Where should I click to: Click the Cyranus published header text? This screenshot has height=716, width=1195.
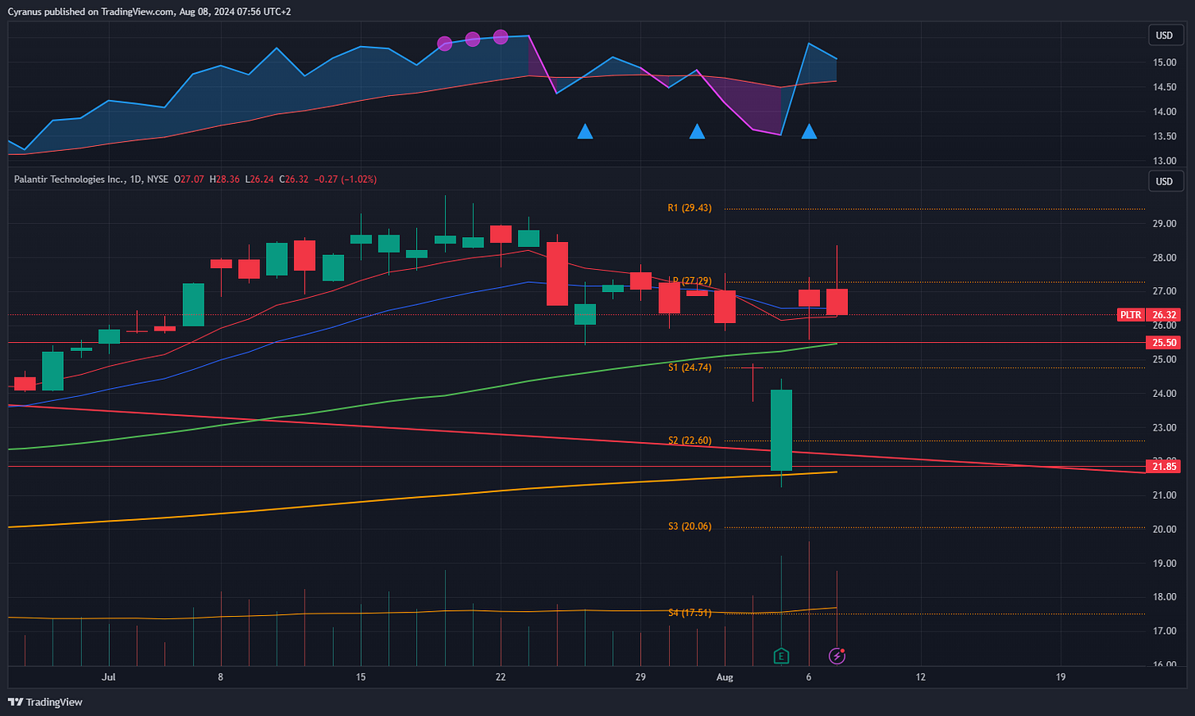coord(149,11)
